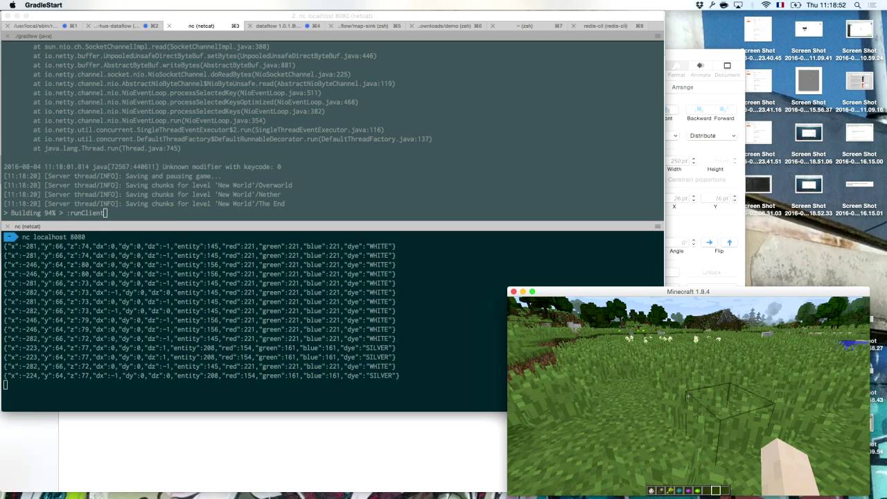Open the Apple menu
Screen dimensions: 887x499
pos(12,5)
